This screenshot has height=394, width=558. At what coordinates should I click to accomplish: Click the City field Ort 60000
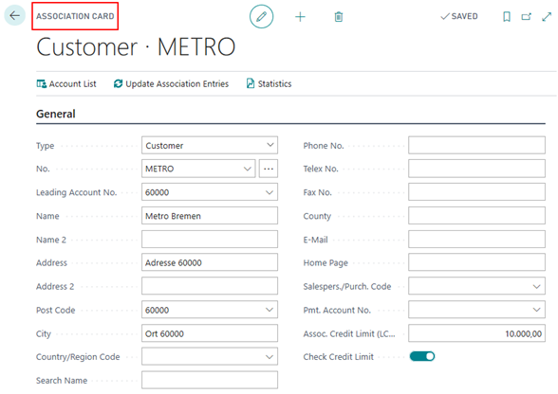(210, 333)
